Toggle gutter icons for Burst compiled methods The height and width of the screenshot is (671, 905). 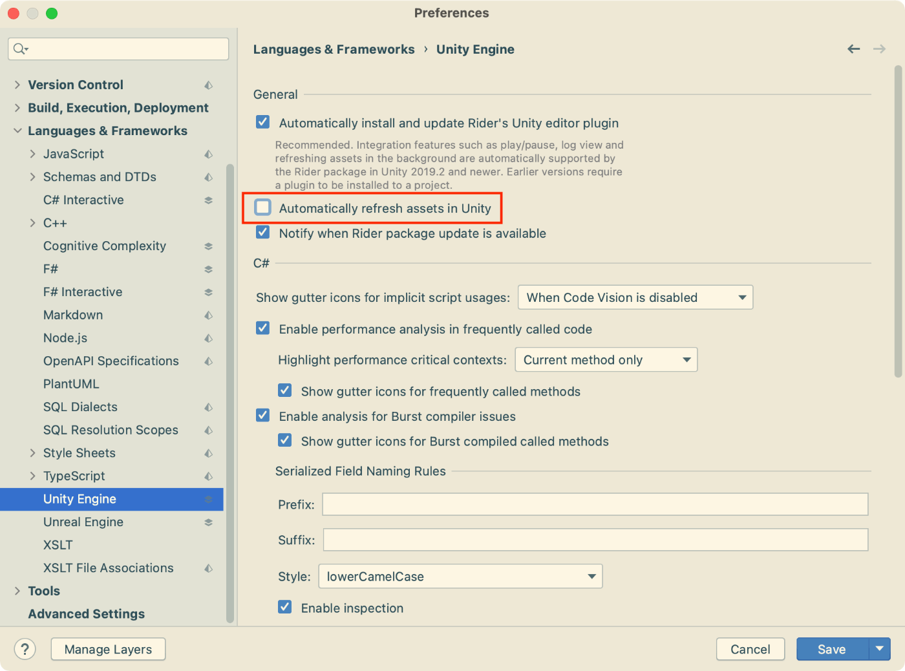pos(284,440)
